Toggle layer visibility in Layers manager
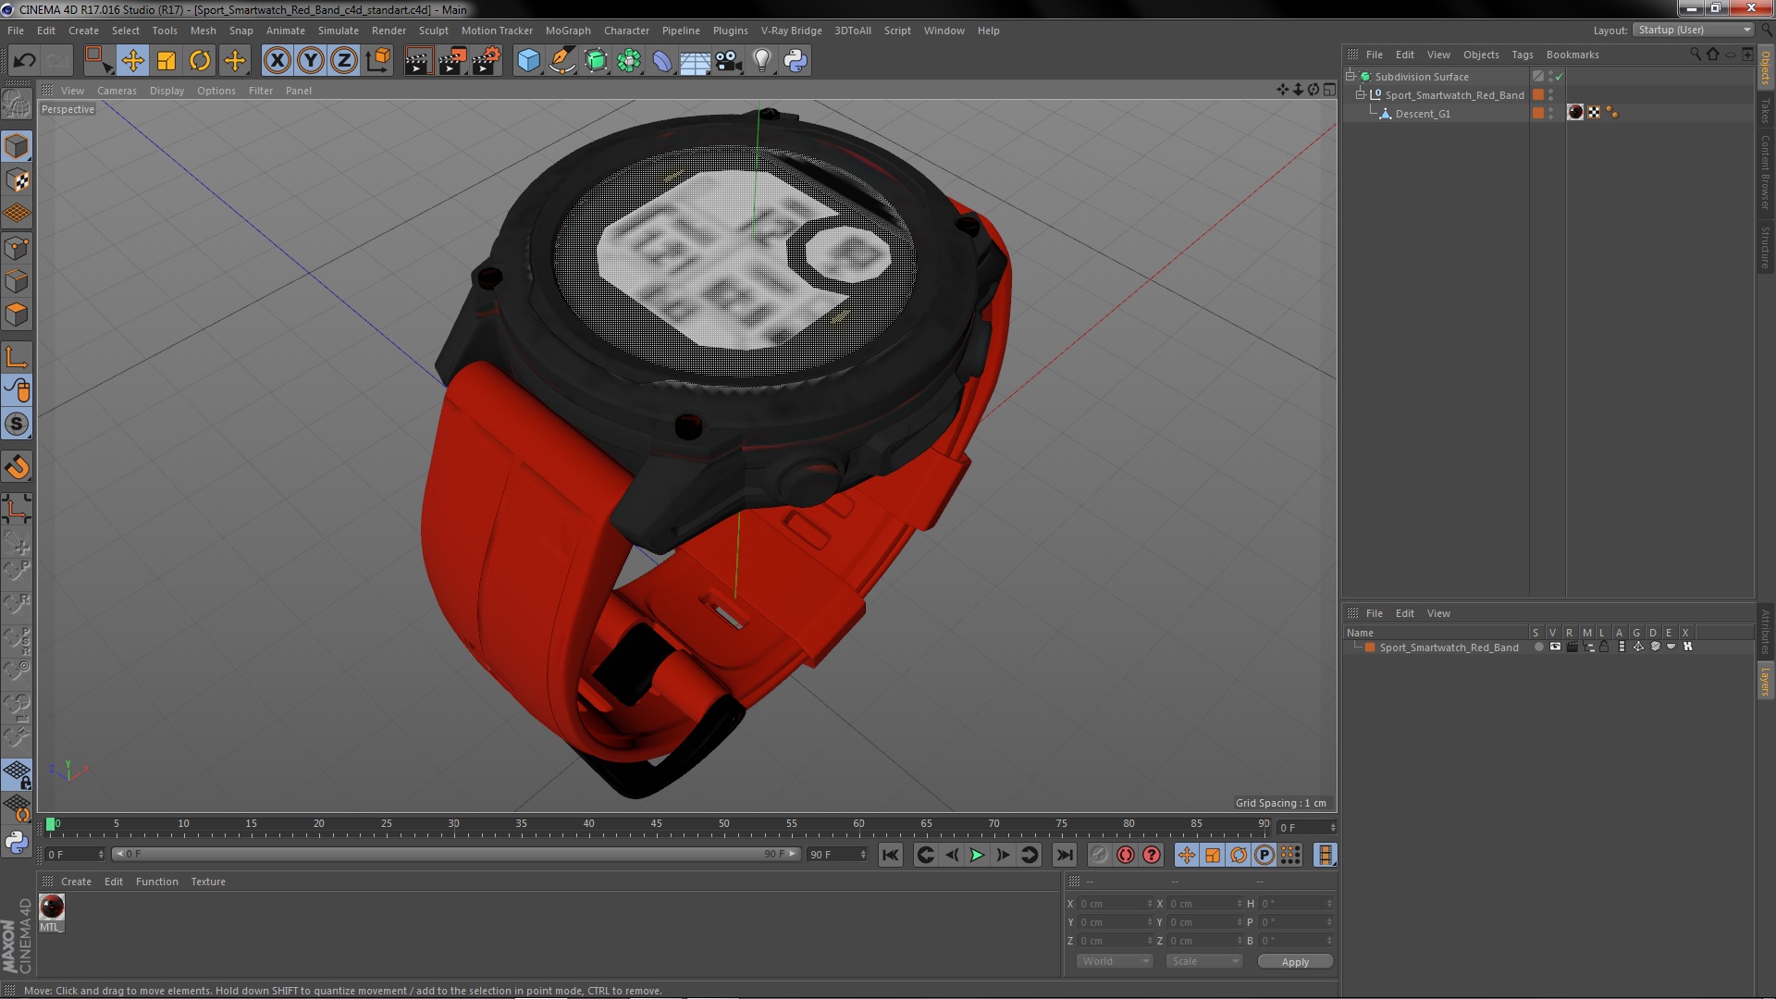Image resolution: width=1776 pixels, height=999 pixels. pos(1555,647)
